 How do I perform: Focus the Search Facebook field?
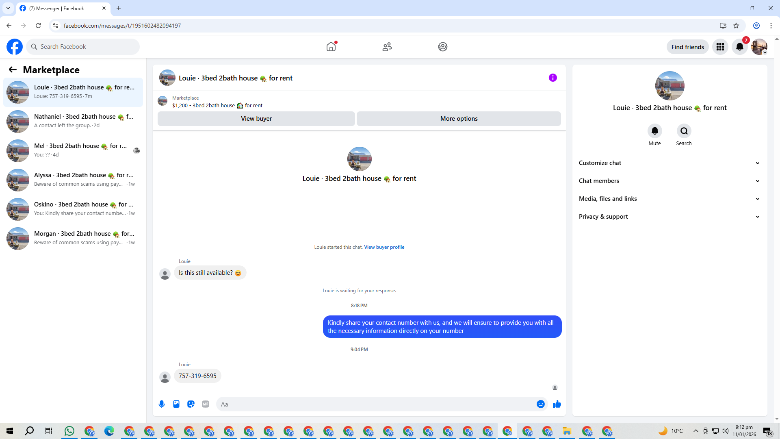point(83,47)
